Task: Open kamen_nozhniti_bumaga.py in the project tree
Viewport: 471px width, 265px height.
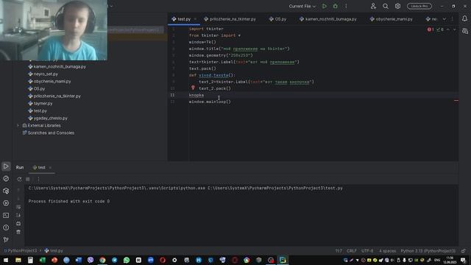Action: tap(60, 67)
